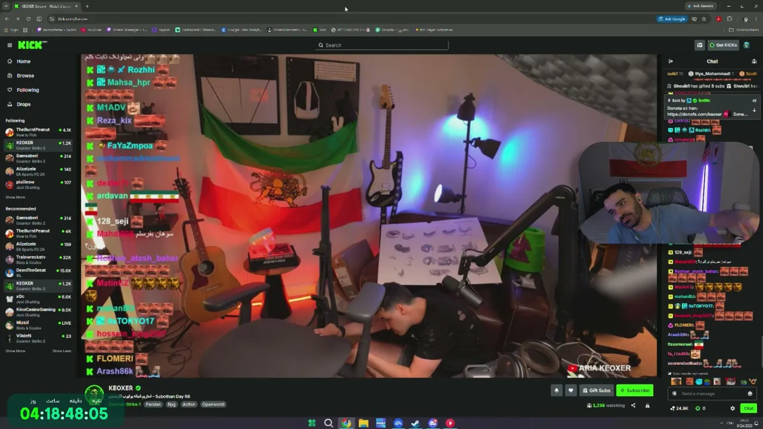Open the Windows Start menu
This screenshot has width=763, height=429.
(x=312, y=423)
